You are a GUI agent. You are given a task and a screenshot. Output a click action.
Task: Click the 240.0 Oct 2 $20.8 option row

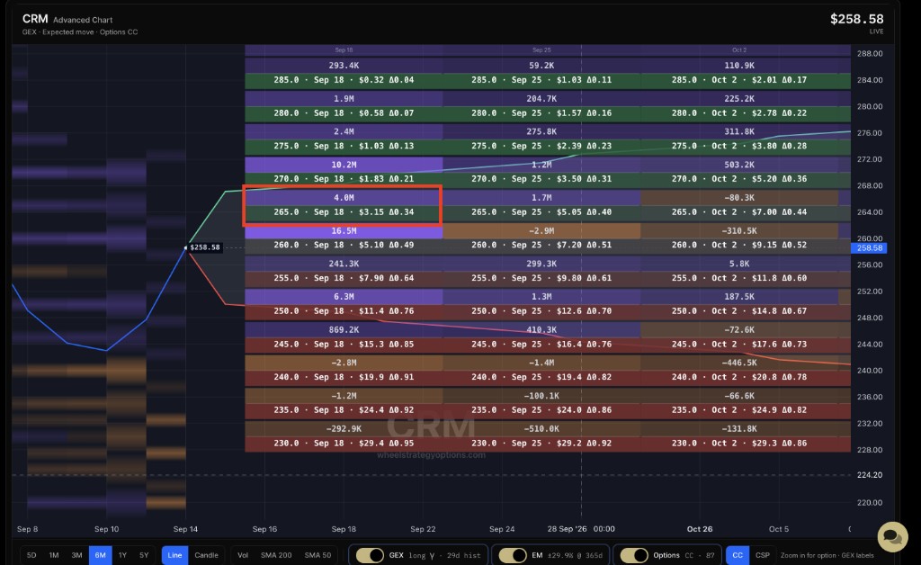[739, 377]
